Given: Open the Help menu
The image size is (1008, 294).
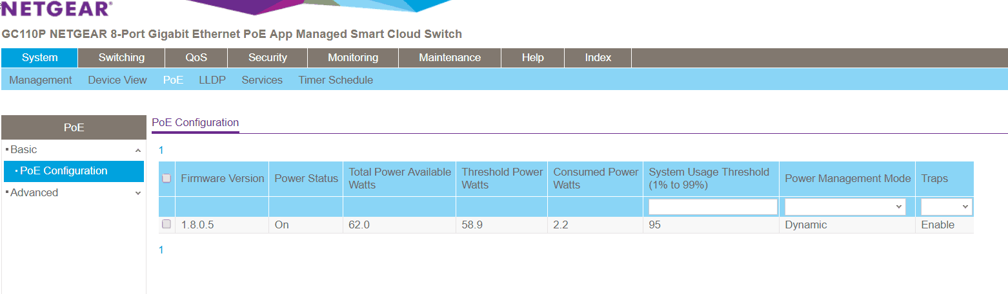Looking at the screenshot, I should (532, 57).
